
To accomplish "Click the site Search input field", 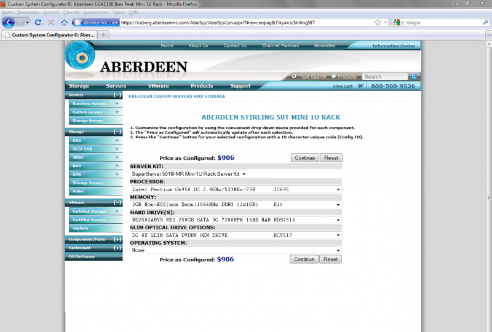I will [x=385, y=77].
